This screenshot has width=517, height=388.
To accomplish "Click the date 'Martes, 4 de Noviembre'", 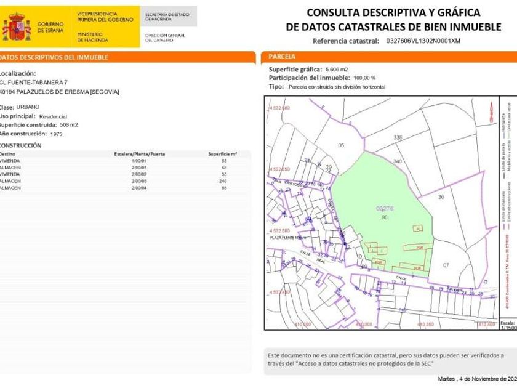I will tap(478, 379).
